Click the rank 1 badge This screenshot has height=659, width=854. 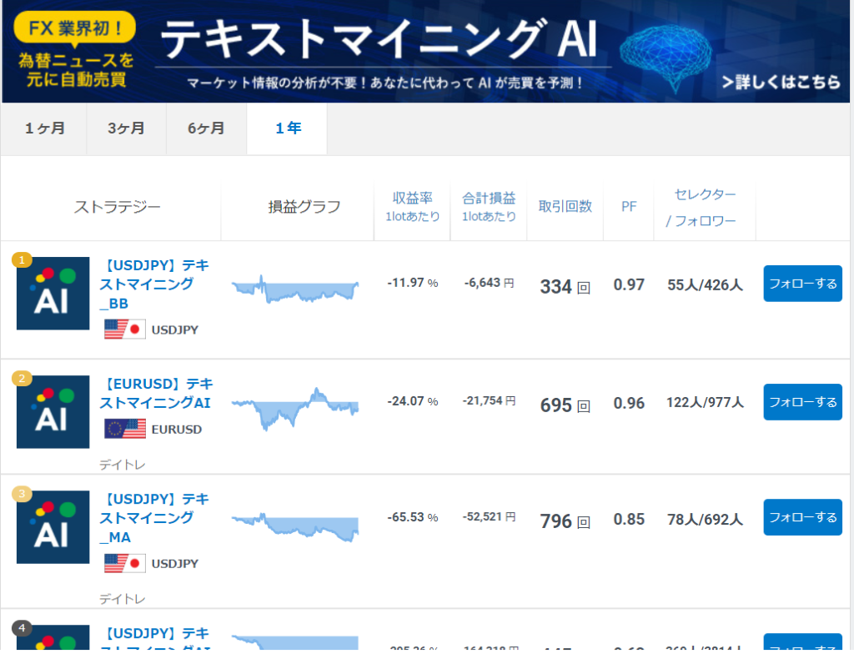pos(22,259)
